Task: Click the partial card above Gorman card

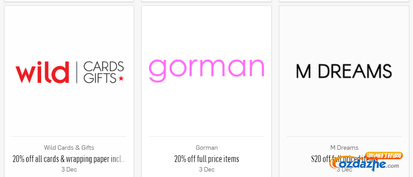Action: 206,0
